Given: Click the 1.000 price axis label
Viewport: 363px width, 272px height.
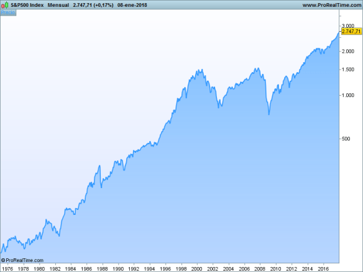Looking at the screenshot, I should [x=348, y=95].
